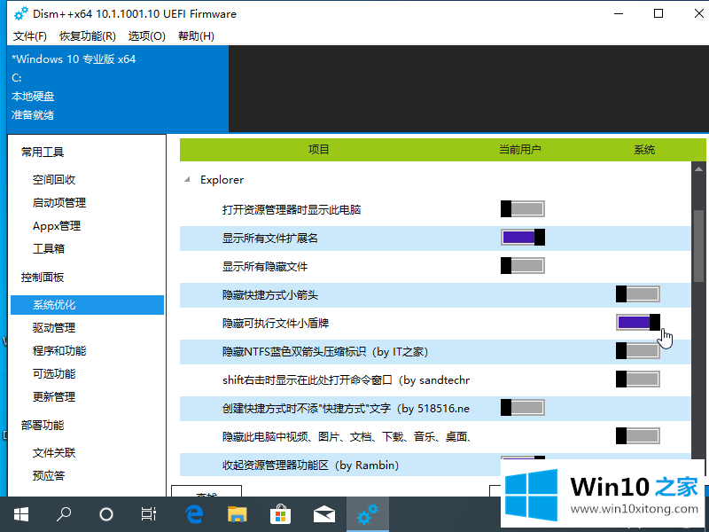Enable 显示所有隐藏文件 switch
This screenshot has width=709, height=532.
tap(523, 265)
